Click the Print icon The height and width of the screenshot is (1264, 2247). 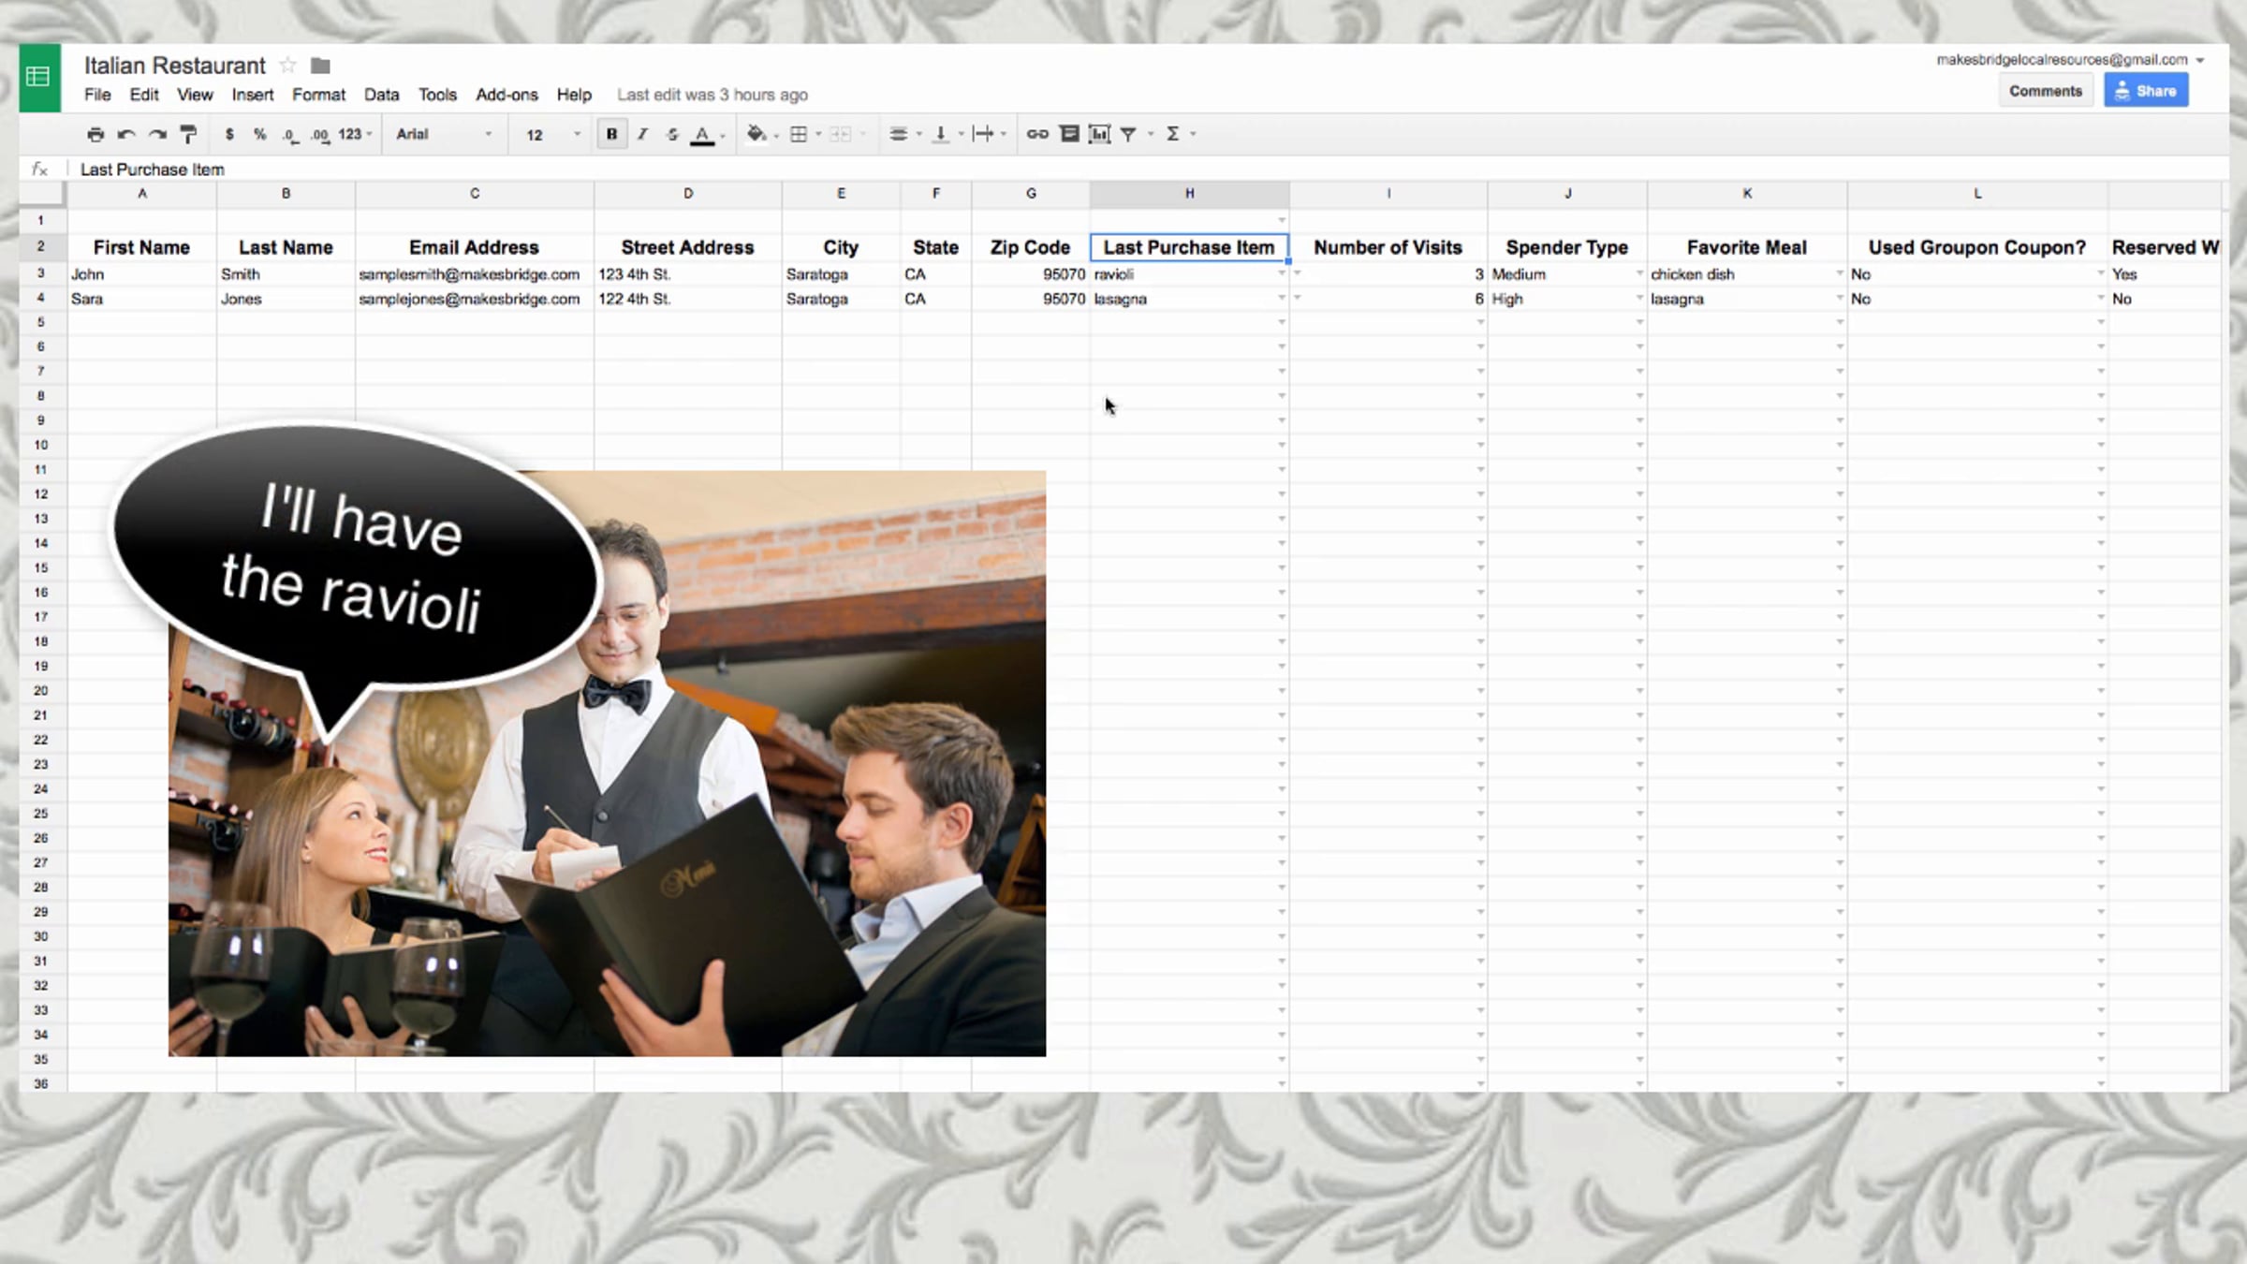(95, 134)
